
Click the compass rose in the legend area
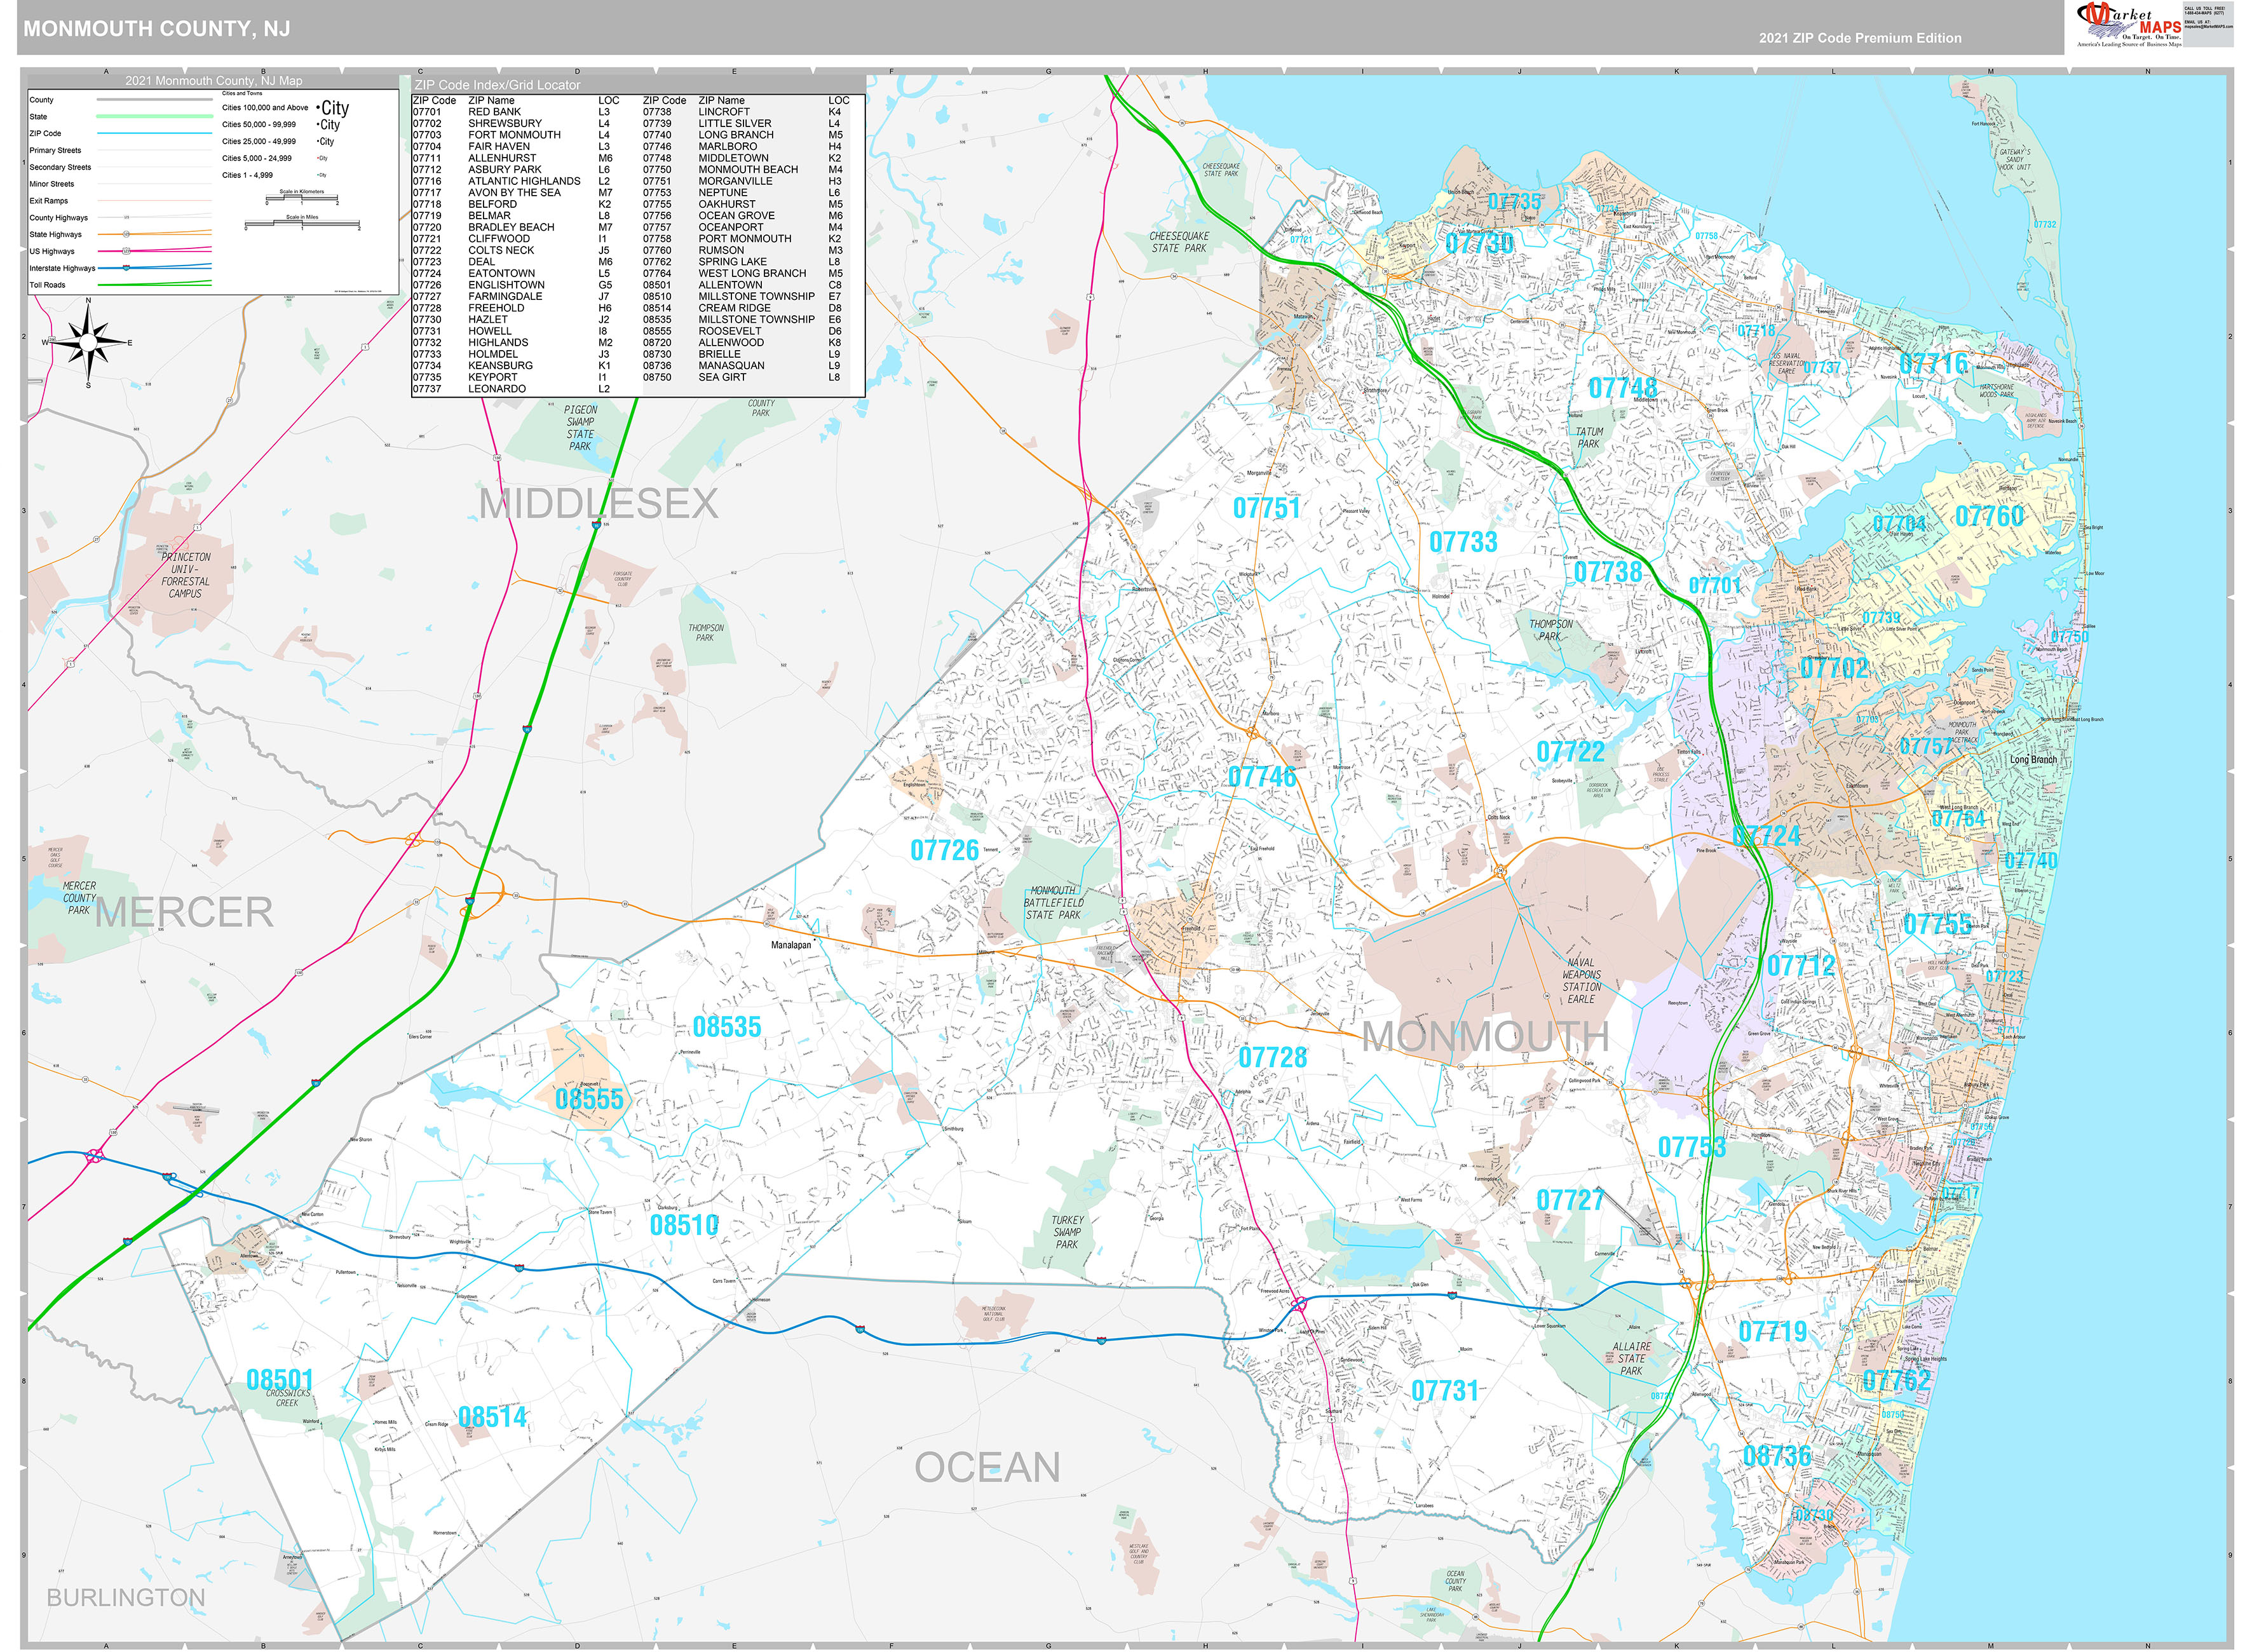(x=88, y=343)
